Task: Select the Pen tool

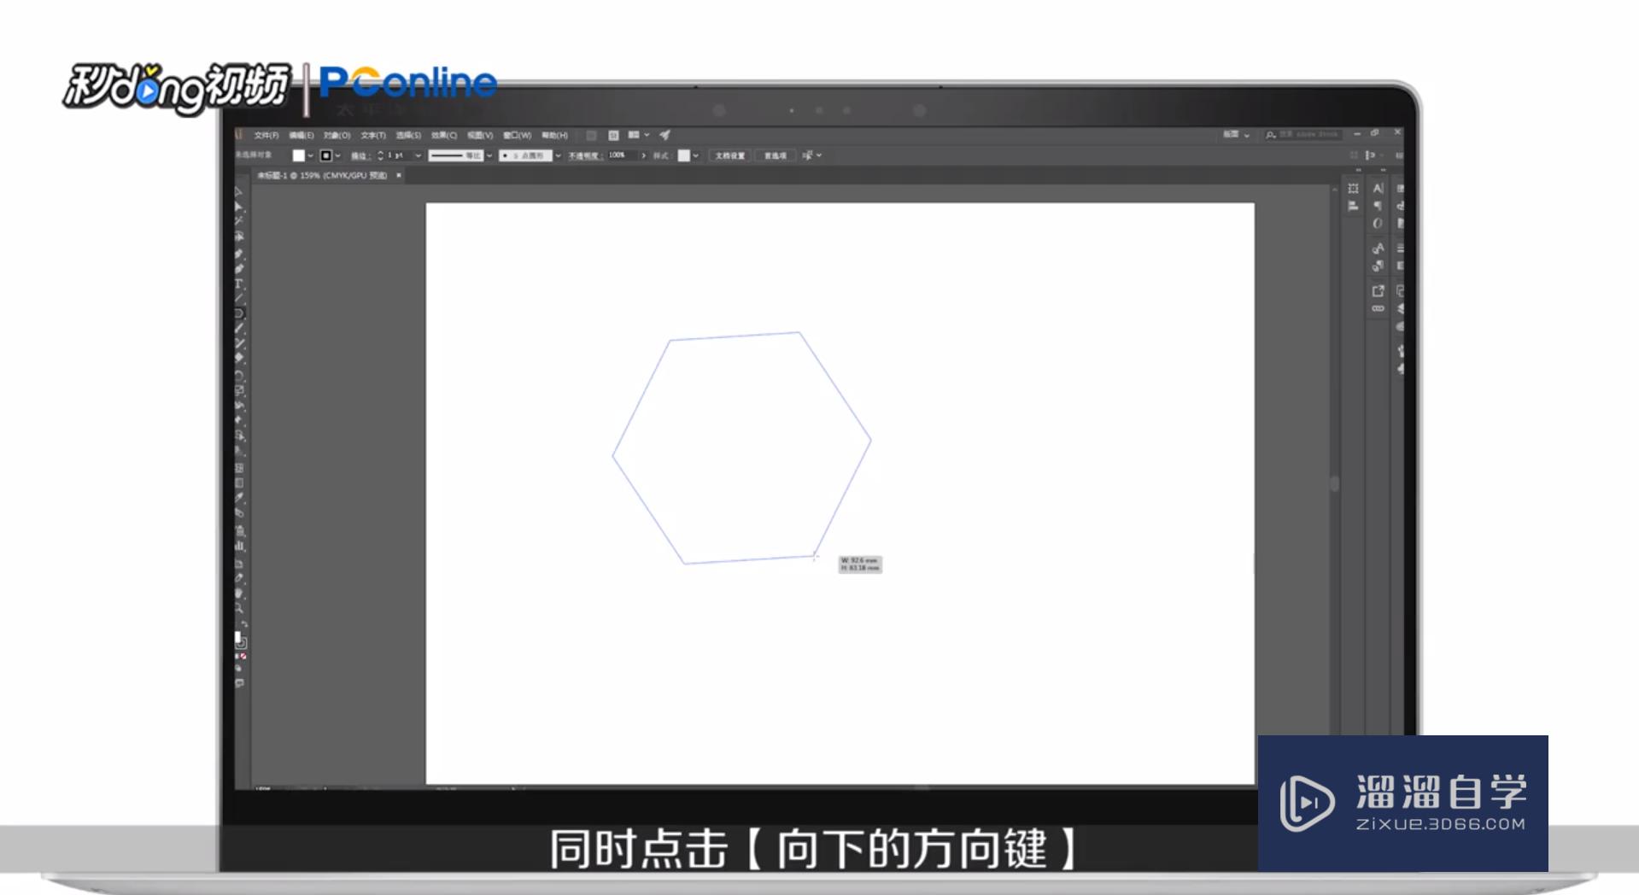Action: (x=238, y=253)
